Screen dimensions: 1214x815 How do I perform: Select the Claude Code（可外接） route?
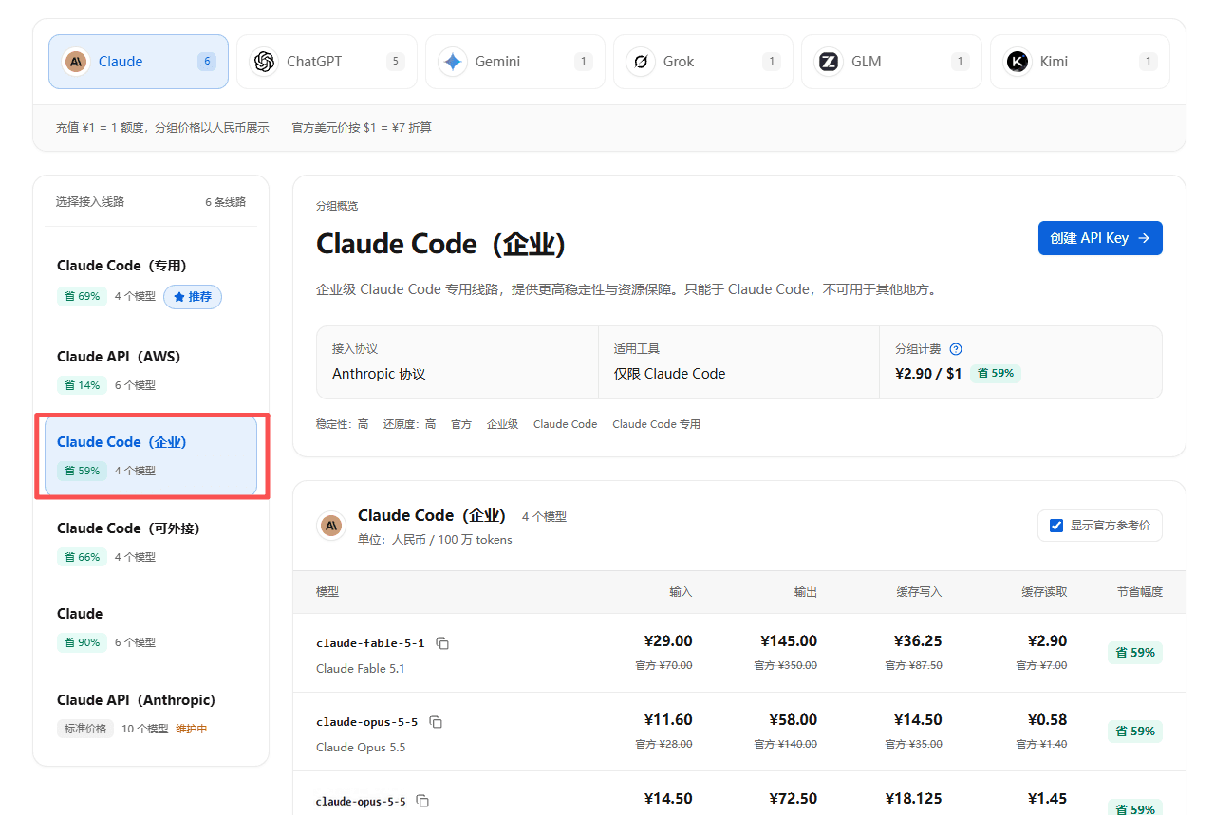tap(151, 542)
